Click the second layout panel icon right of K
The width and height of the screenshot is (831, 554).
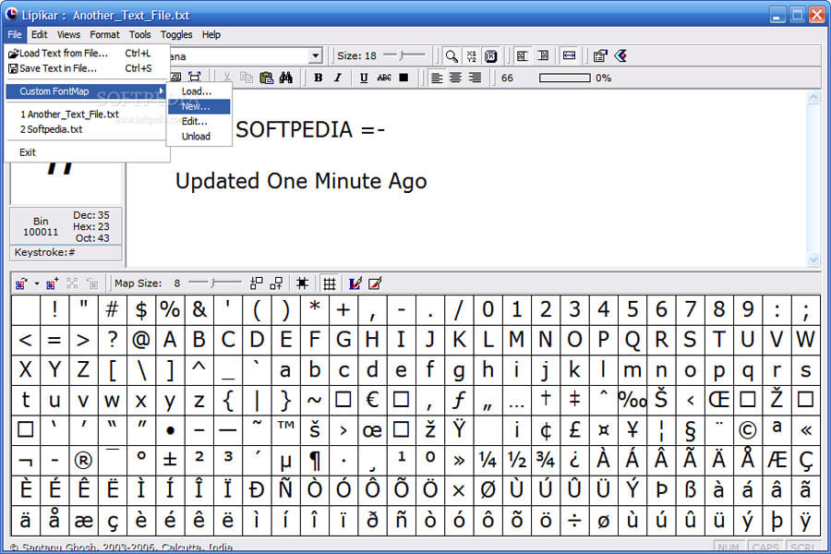pos(543,55)
